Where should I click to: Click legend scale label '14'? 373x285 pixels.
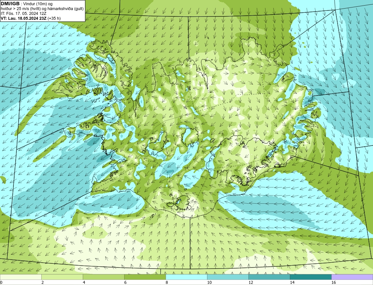tap(292, 282)
